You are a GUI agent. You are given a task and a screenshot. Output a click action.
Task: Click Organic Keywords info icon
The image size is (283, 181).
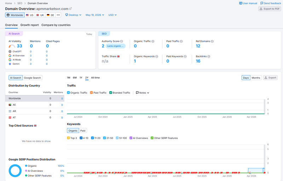click(157, 57)
